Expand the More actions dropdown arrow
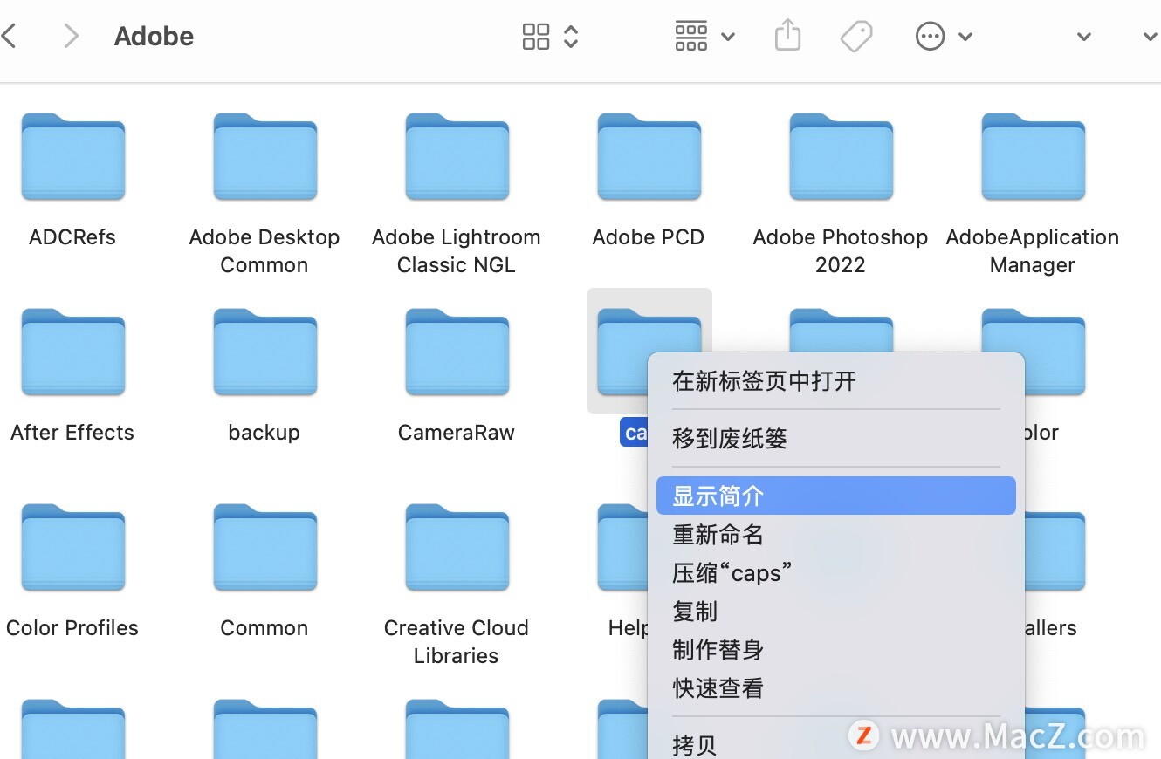The image size is (1161, 759). tap(965, 37)
